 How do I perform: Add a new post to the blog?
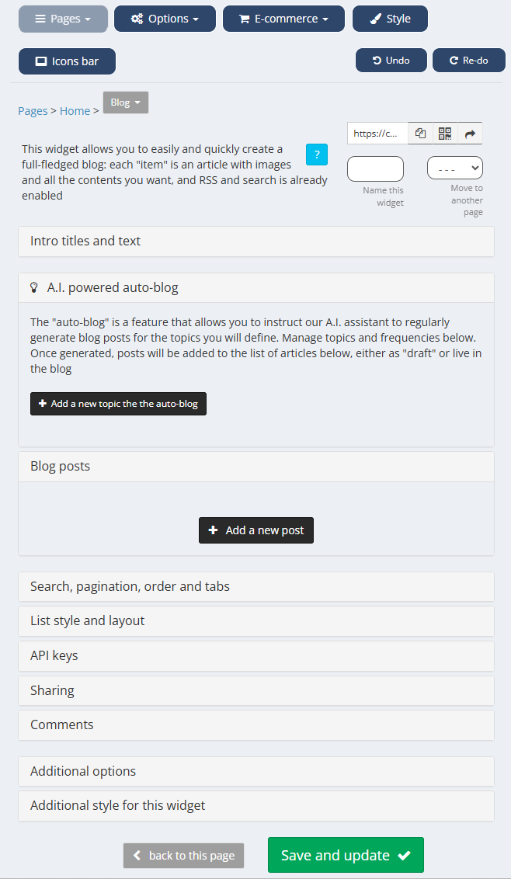(256, 530)
